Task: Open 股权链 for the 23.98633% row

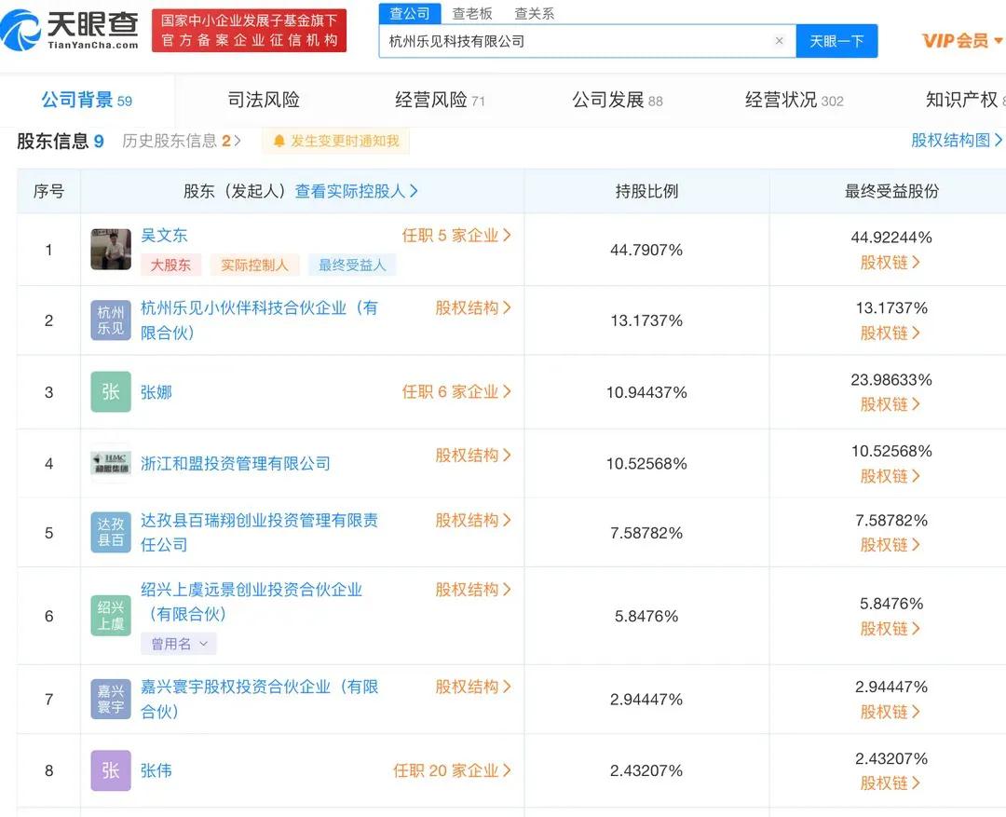Action: tap(890, 403)
